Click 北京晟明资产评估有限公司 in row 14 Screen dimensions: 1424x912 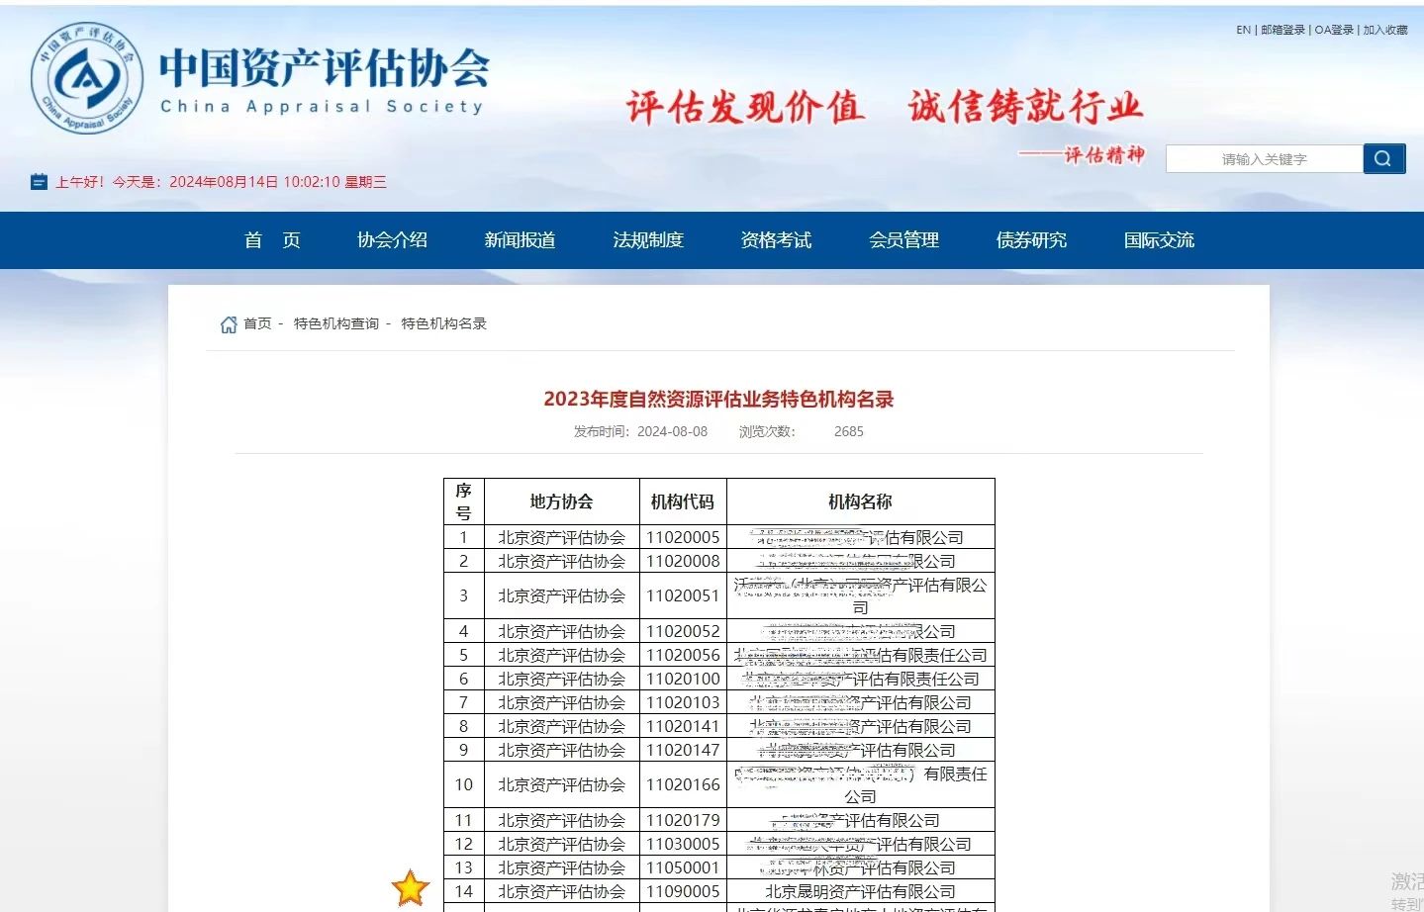860,891
